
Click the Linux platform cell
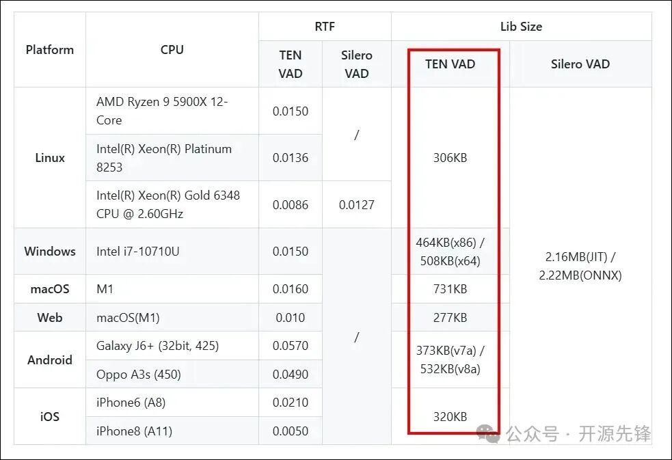point(50,158)
